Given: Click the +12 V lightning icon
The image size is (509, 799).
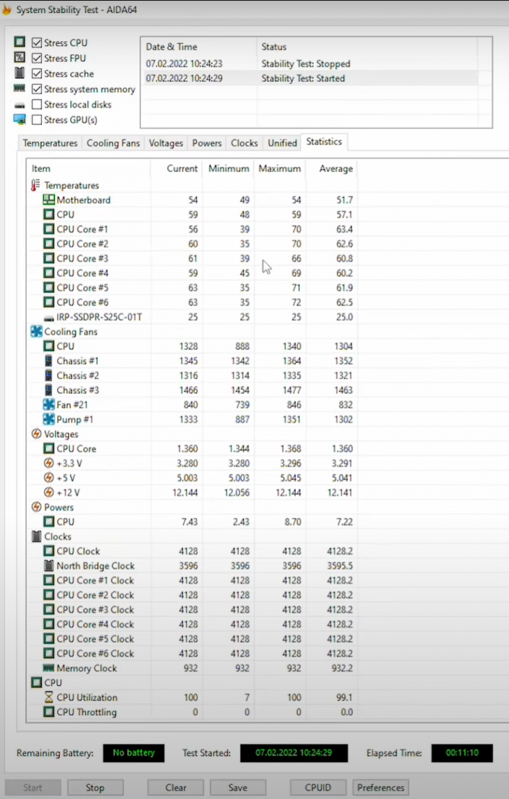Looking at the screenshot, I should coord(48,492).
